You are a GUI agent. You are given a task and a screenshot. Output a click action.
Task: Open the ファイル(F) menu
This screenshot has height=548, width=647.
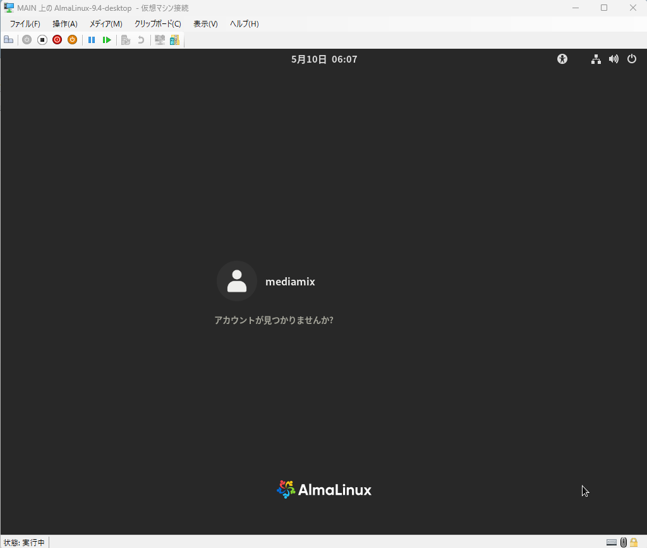coord(25,24)
